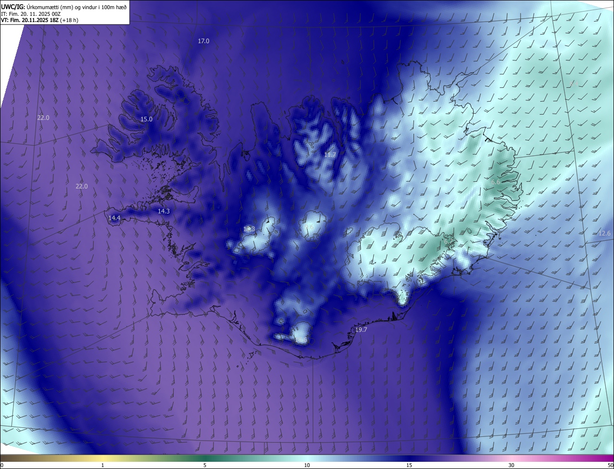614x469 pixels.
Task: Click the 10 tick on the color scale
Action: pyautogui.click(x=307, y=465)
